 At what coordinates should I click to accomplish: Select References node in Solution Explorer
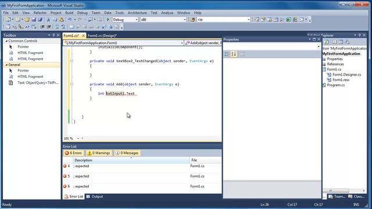pyautogui.click(x=335, y=64)
